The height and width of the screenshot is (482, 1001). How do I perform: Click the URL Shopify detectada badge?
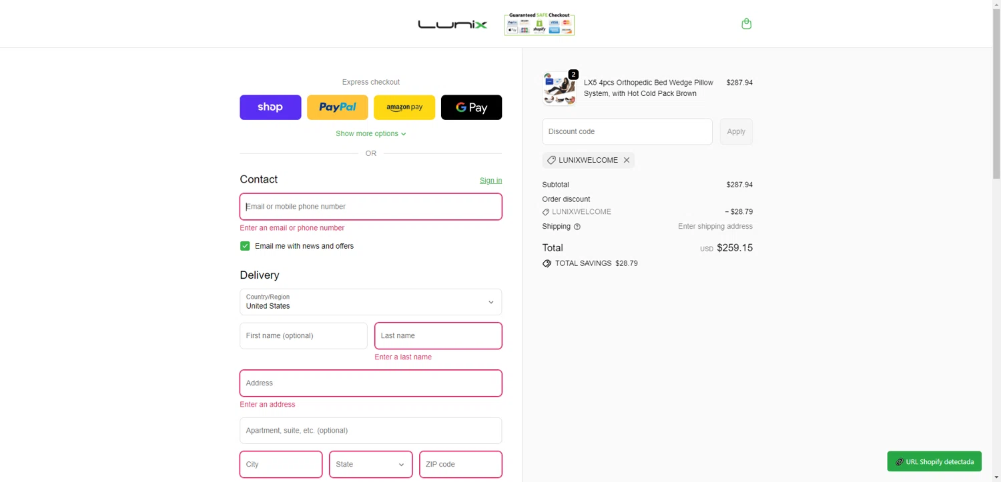coord(934,461)
